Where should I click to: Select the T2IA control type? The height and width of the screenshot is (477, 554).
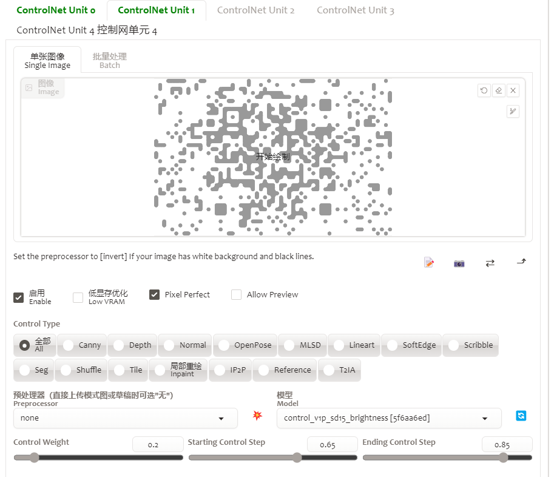[340, 370]
